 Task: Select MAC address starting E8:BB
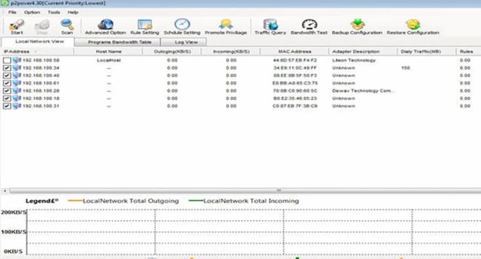coord(295,83)
